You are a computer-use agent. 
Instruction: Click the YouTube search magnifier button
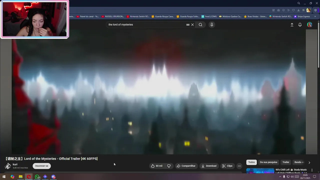[200, 25]
